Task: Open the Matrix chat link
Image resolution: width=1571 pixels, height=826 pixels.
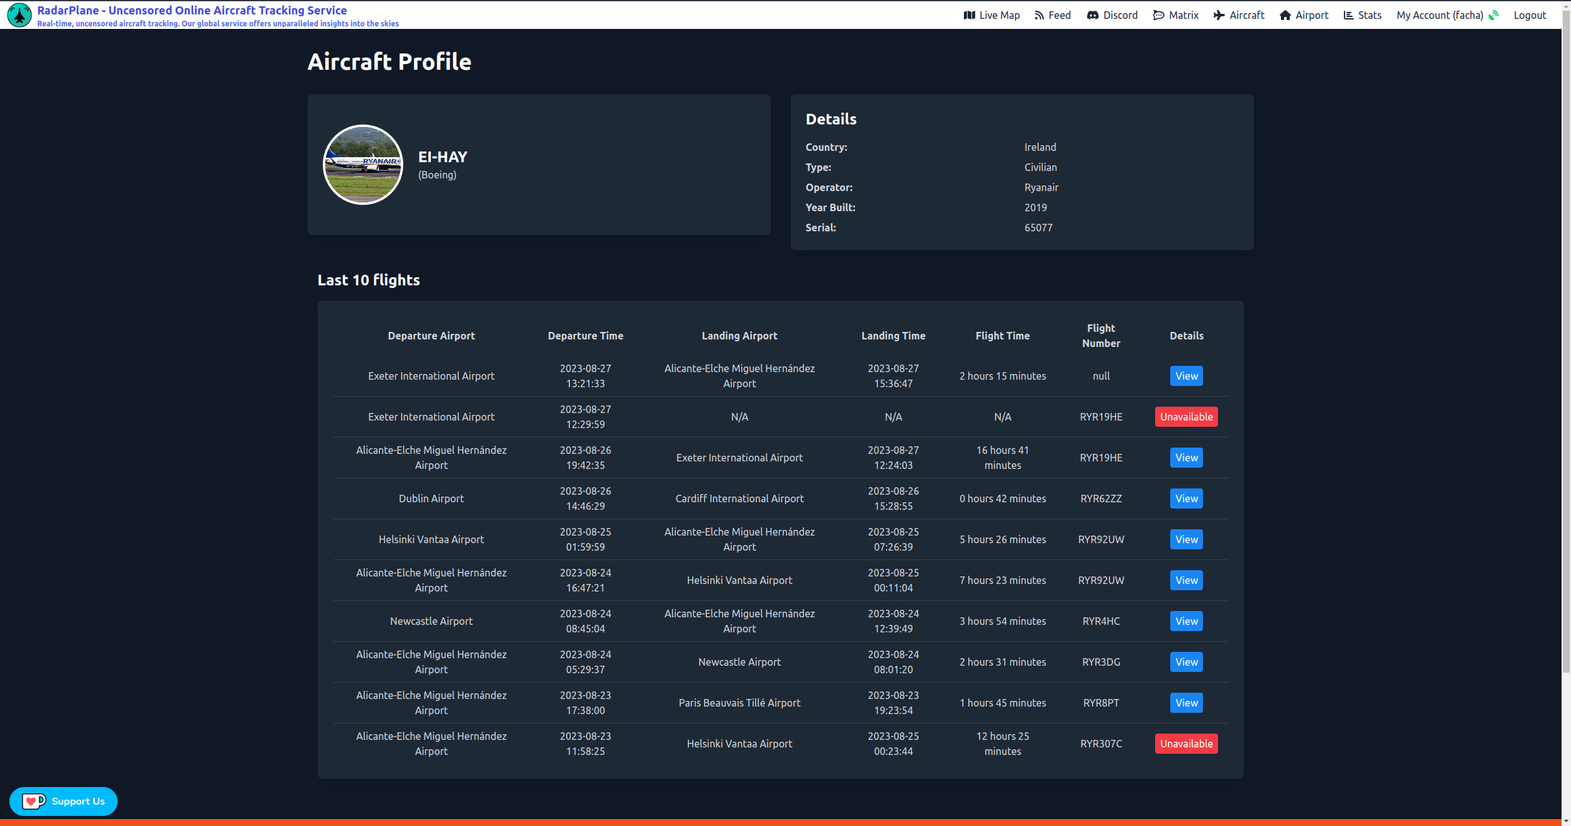Action: 1176,15
